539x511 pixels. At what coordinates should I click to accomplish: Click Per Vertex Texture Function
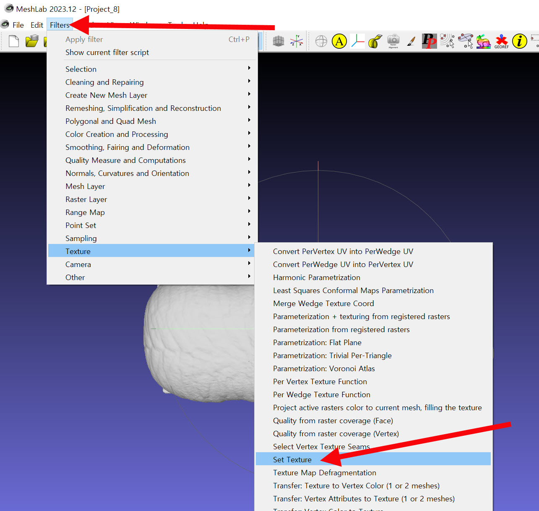click(x=373, y=381)
